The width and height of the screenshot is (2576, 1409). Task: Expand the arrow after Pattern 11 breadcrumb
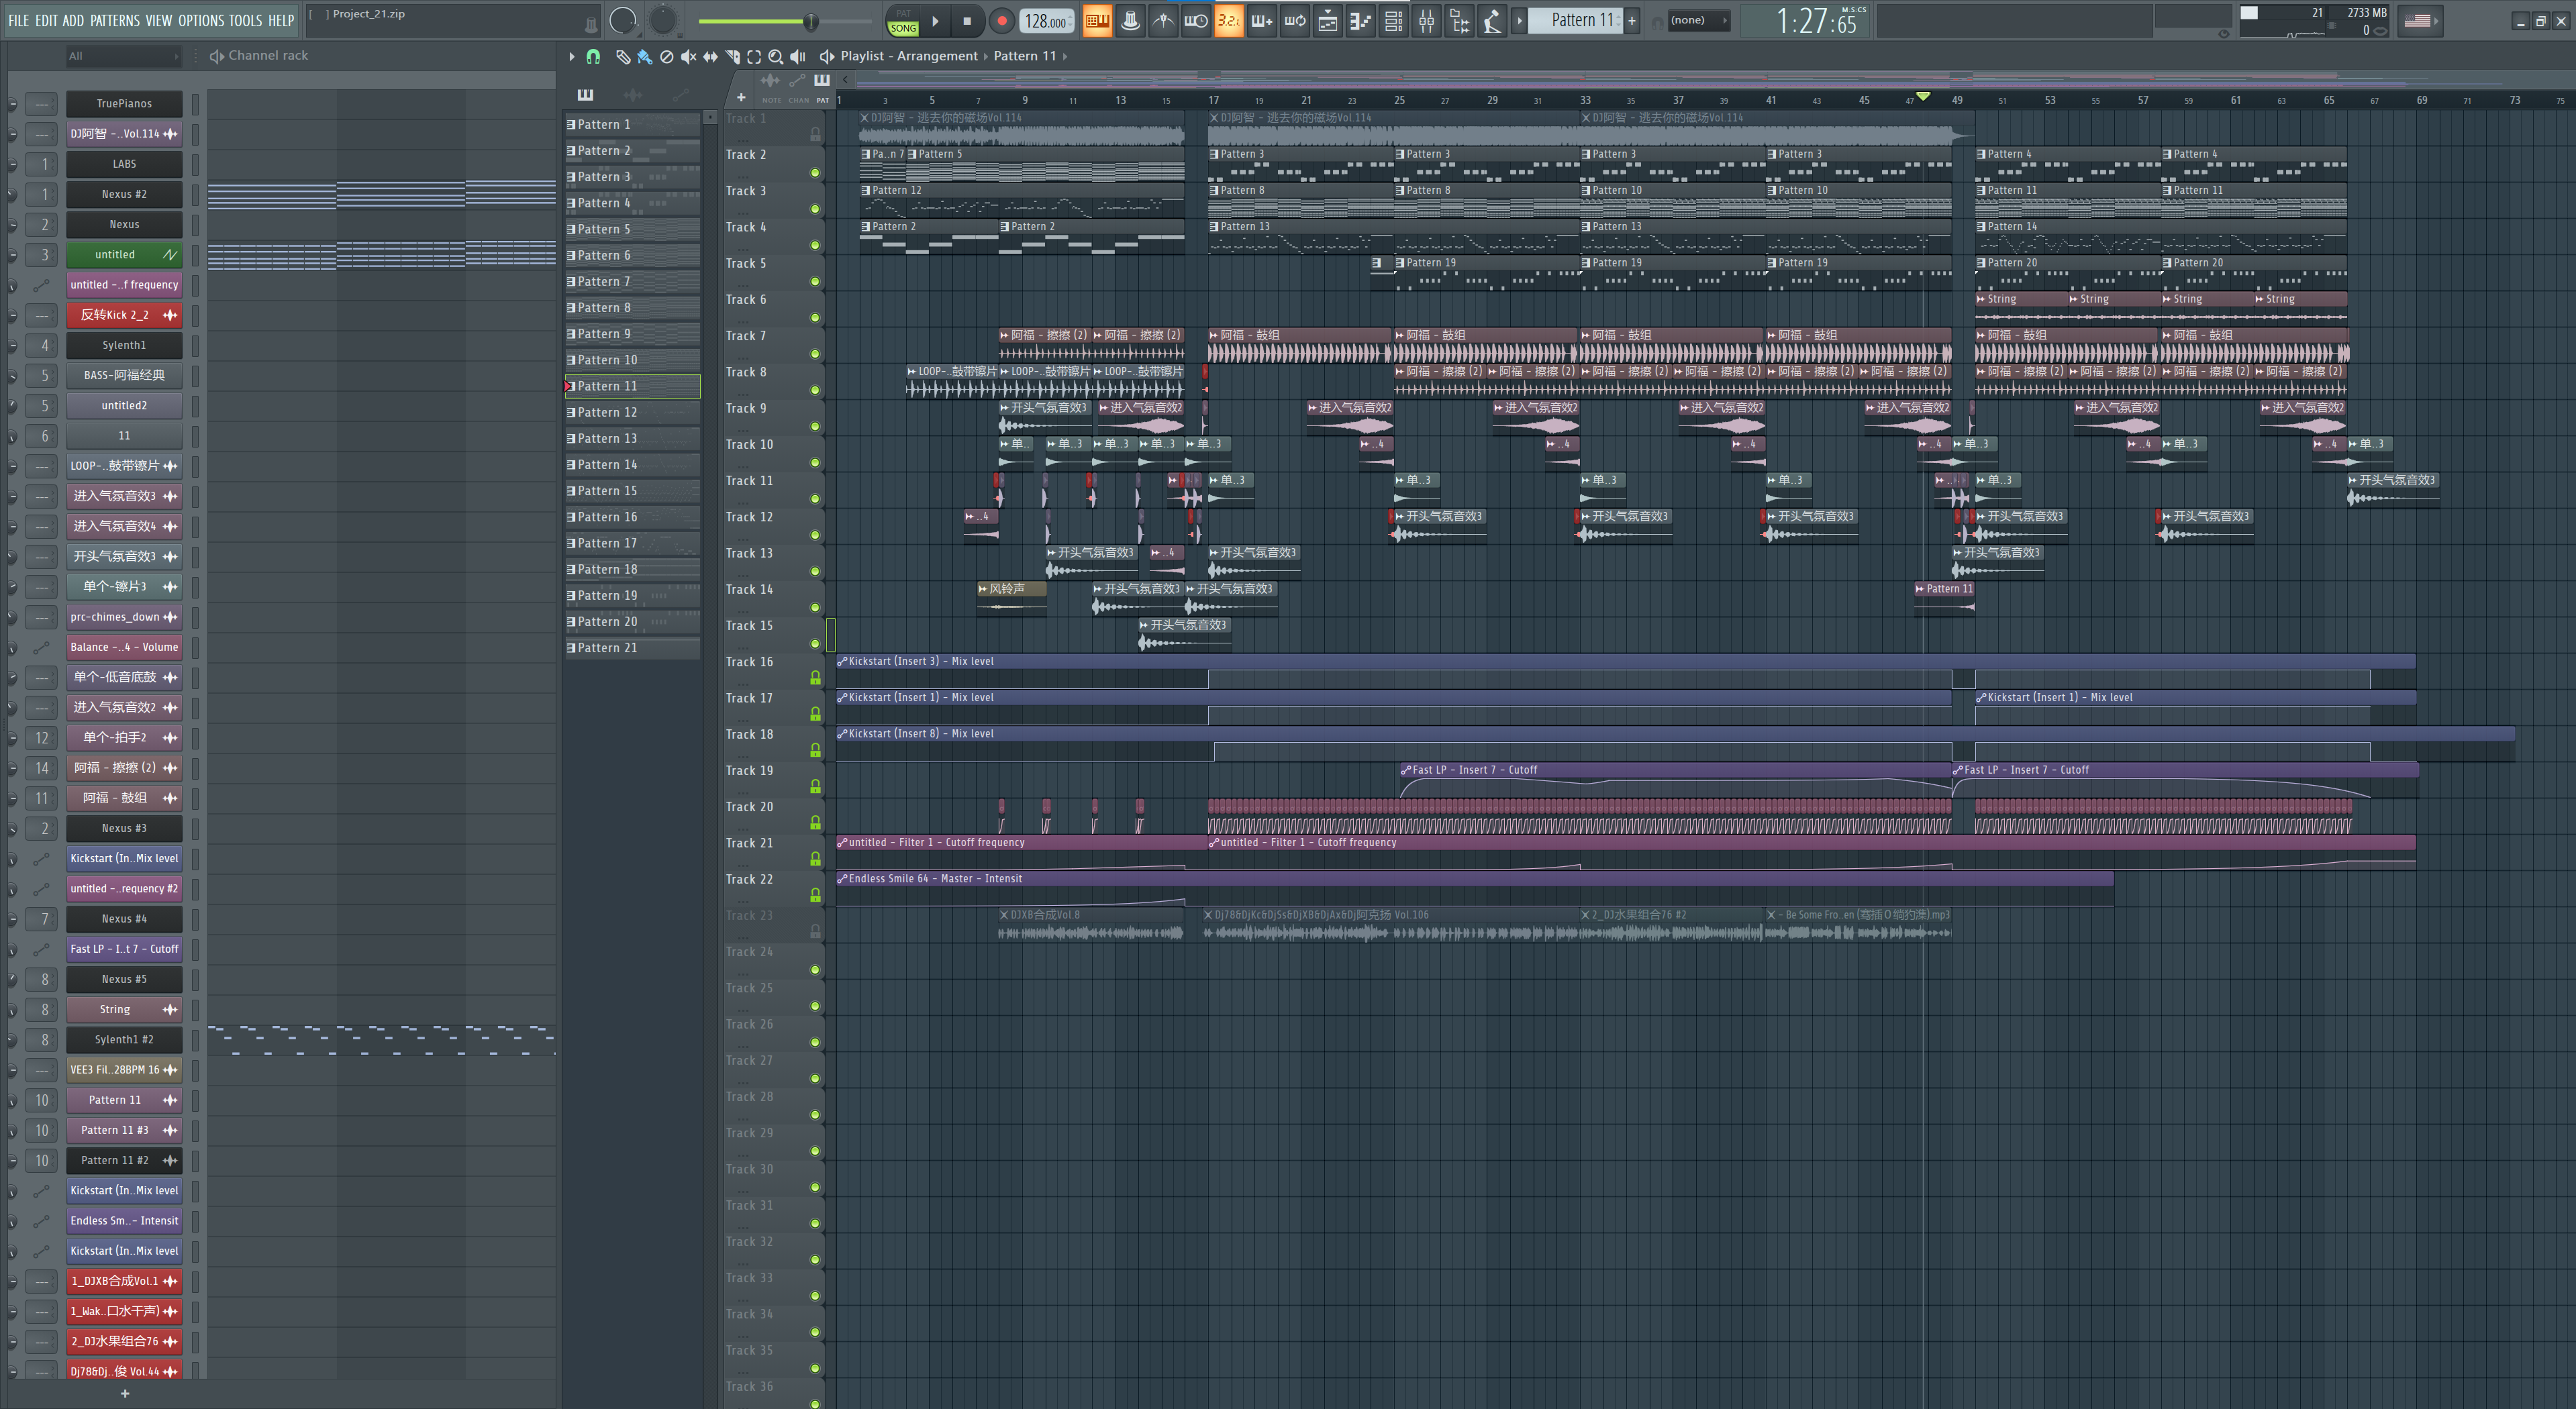point(1065,56)
